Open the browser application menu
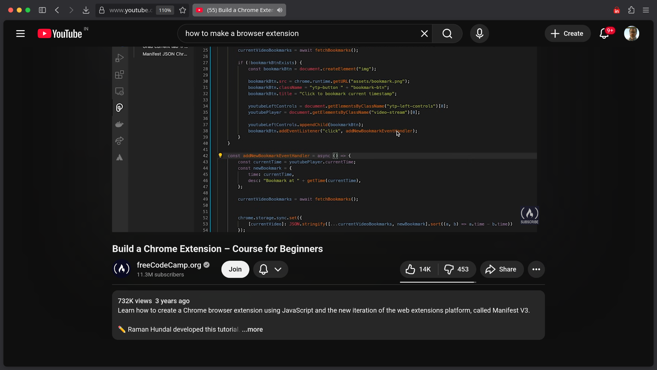657x370 pixels. (x=646, y=10)
